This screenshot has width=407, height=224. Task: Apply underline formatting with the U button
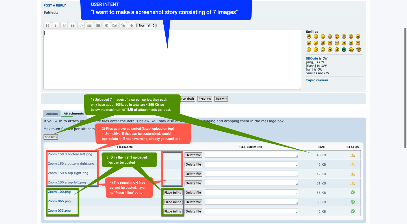pyautogui.click(x=64, y=25)
